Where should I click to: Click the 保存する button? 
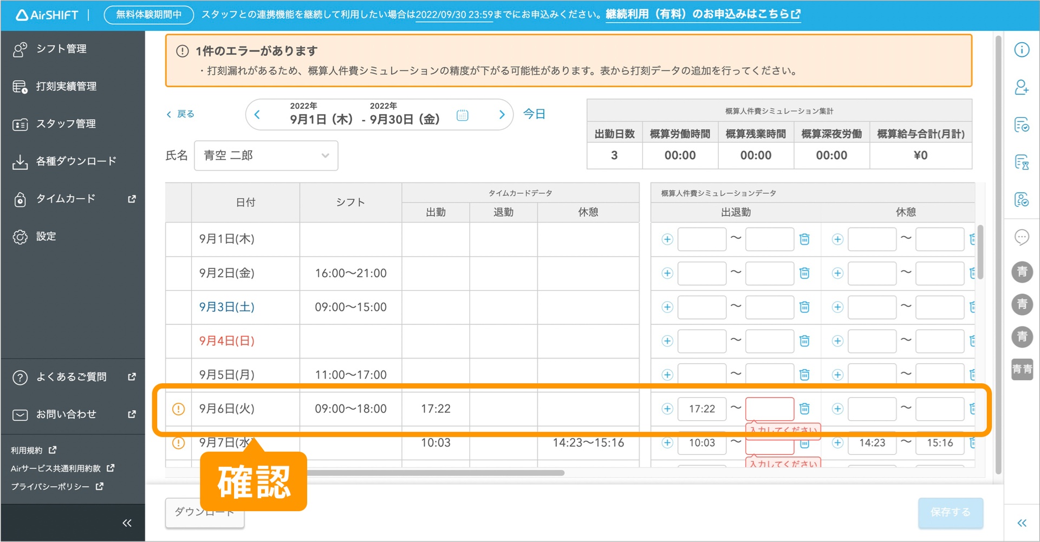point(950,512)
